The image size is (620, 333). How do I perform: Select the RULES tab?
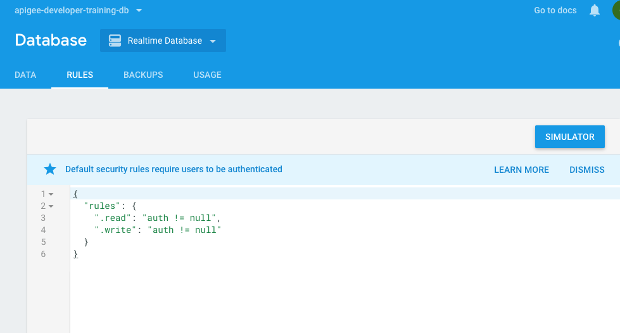coord(80,75)
